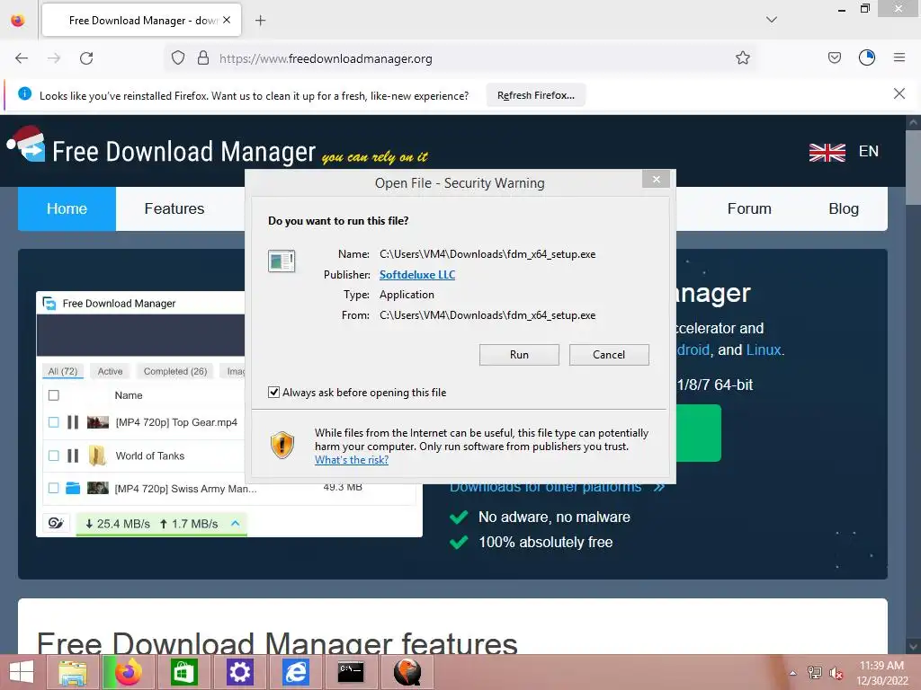921x690 pixels.
Task: Bookmark this page with the star icon
Action: click(742, 58)
